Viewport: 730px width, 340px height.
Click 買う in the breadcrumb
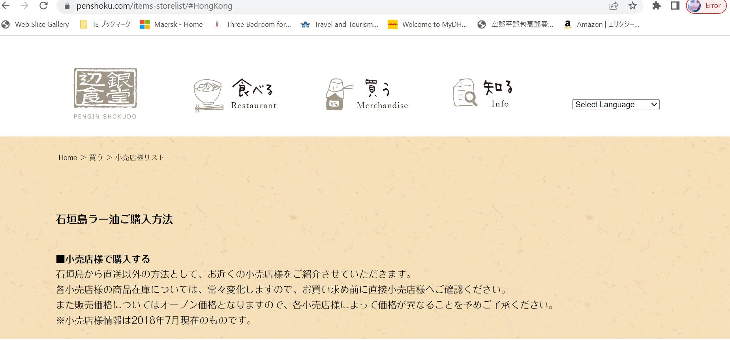click(x=96, y=157)
